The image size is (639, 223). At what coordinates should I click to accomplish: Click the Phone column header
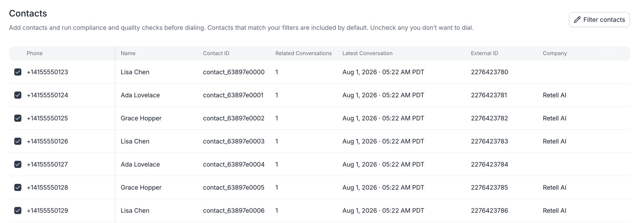pos(34,53)
